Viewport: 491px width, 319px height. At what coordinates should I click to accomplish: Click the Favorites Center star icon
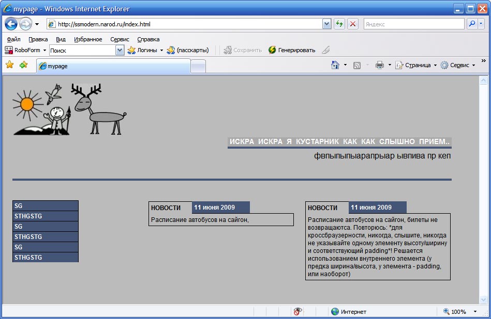10,65
